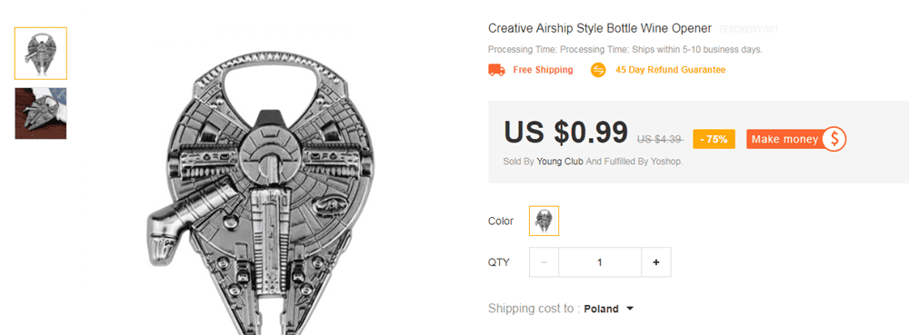Open the Poland shipping country dropdown
Image resolution: width=909 pixels, height=335 pixels.
(x=609, y=309)
